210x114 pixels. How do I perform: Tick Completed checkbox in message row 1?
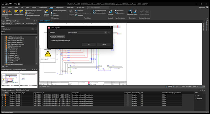[128, 95]
